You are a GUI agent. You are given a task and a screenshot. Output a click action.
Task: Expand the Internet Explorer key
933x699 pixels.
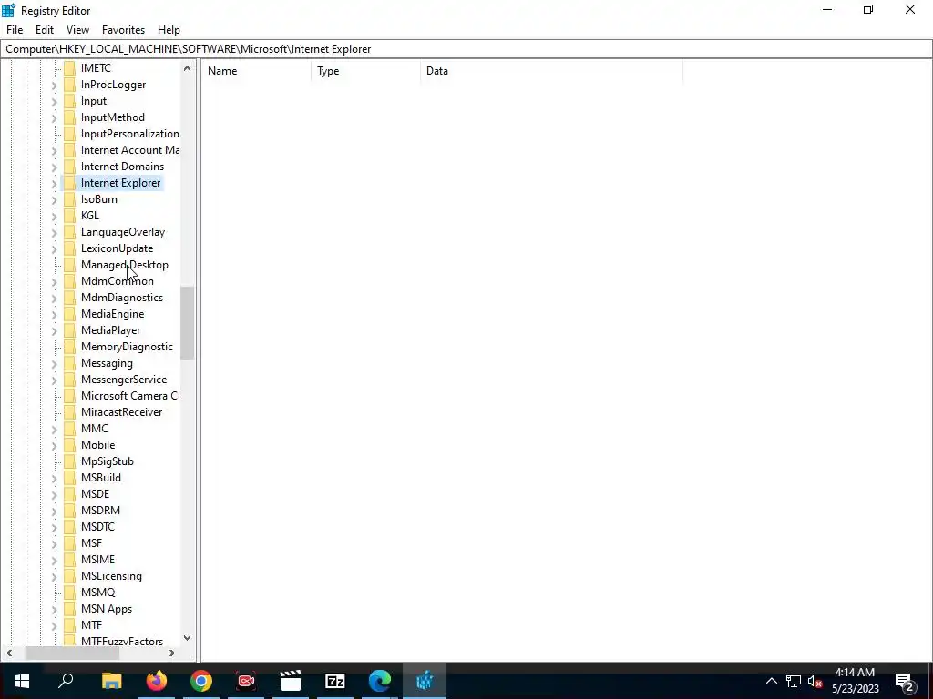54,183
